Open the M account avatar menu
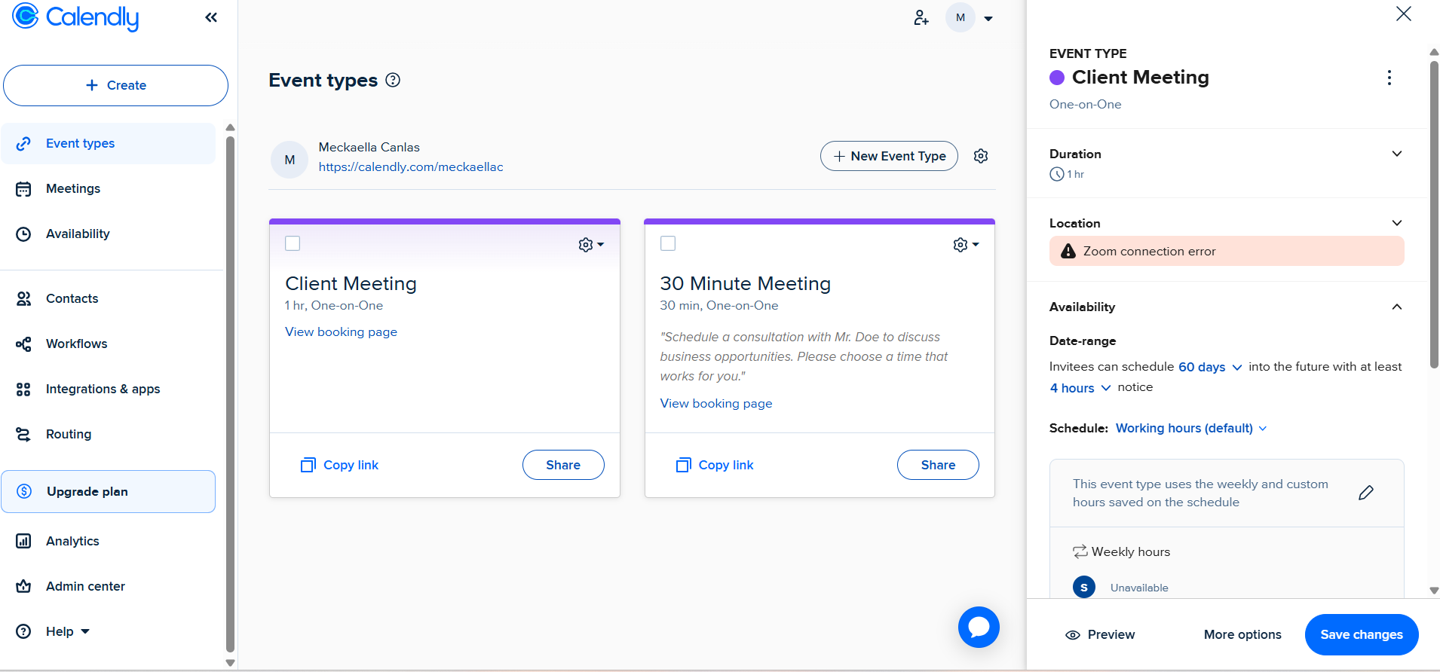The image size is (1440, 672). [960, 17]
